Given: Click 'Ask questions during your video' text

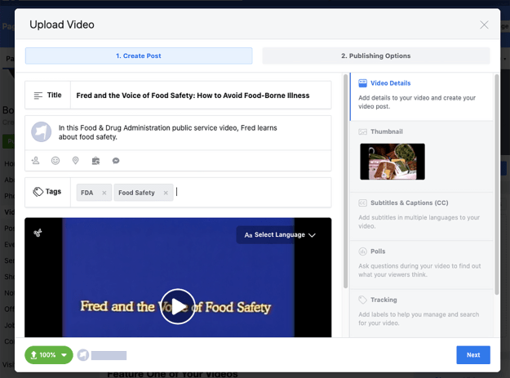Looking at the screenshot, I should [x=419, y=270].
